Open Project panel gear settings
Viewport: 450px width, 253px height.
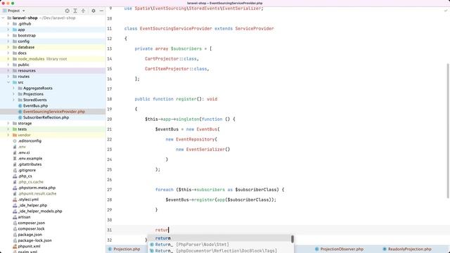pyautogui.click(x=94, y=11)
